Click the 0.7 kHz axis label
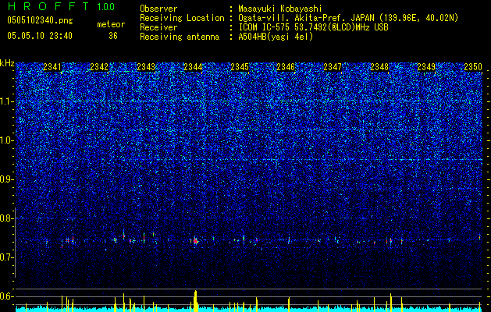The width and height of the screenshot is (491, 312). (x=5, y=257)
